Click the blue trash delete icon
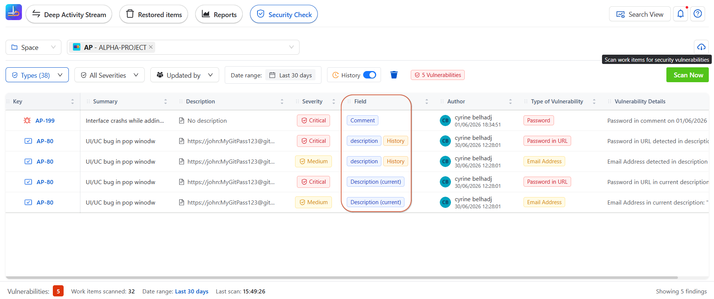 coord(394,75)
